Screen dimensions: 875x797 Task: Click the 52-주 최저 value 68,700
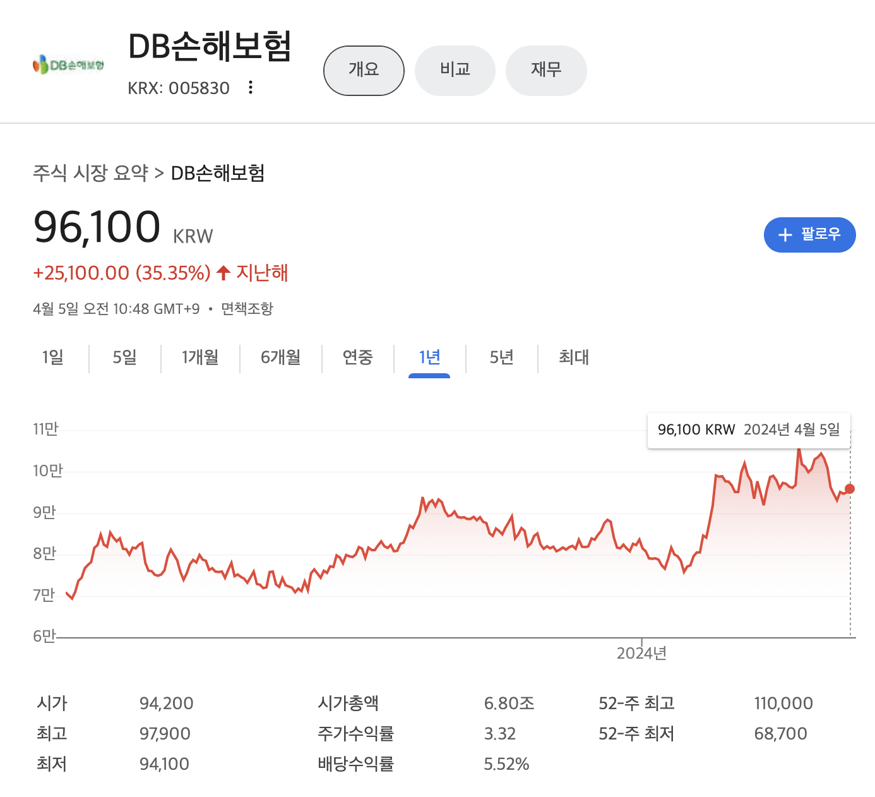(x=780, y=733)
